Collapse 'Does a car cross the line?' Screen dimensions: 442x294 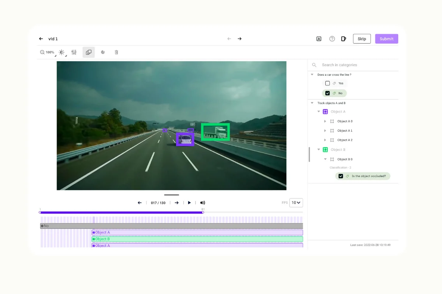tap(312, 74)
